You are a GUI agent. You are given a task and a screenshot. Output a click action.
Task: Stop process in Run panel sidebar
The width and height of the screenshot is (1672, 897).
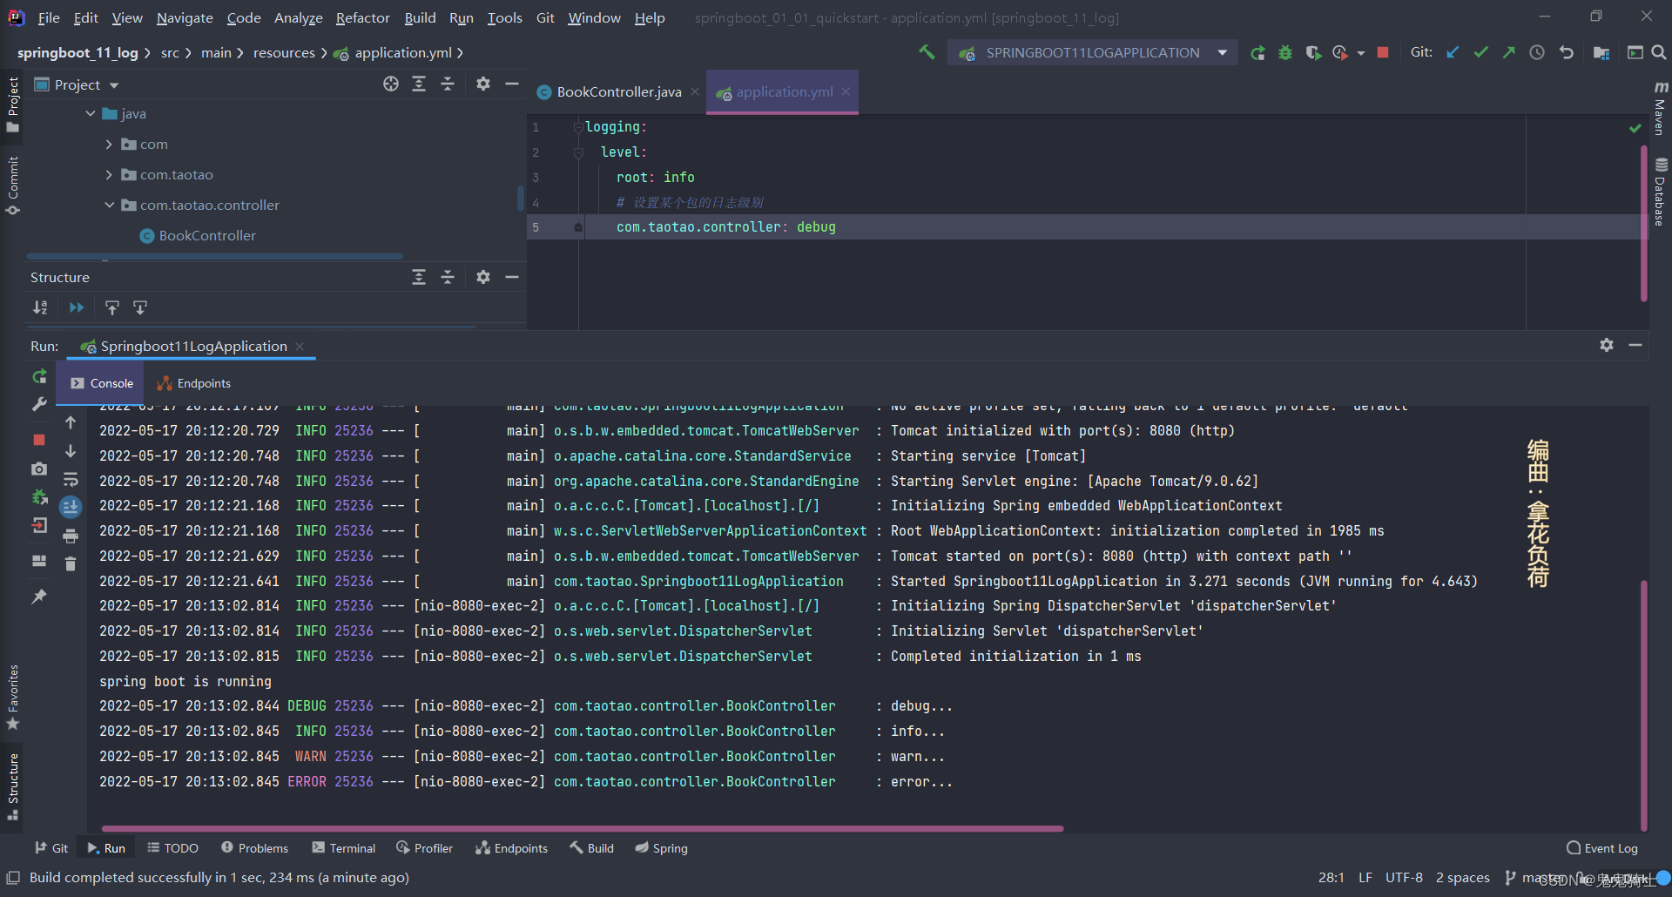(39, 440)
